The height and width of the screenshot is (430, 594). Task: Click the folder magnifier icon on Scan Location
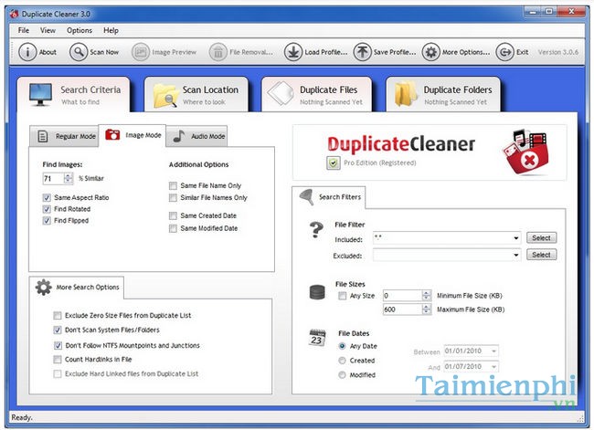165,95
